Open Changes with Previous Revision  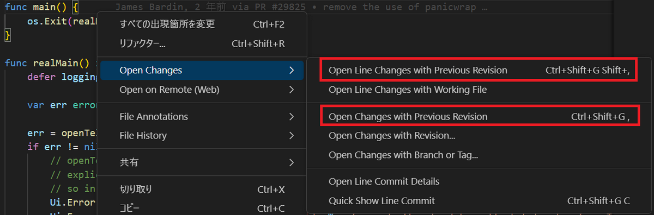479,117
